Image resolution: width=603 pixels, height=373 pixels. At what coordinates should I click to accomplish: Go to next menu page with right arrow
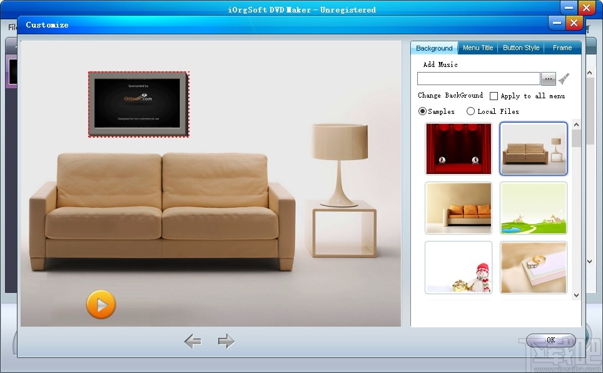pos(226,342)
